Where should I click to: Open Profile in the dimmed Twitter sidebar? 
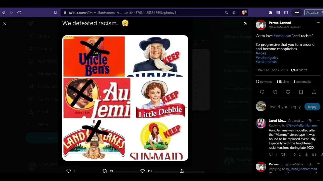39,112
